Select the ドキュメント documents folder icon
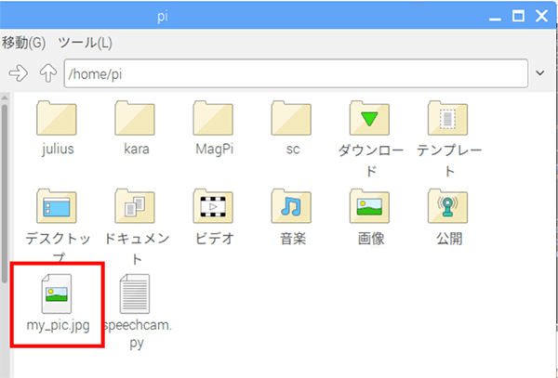Image resolution: width=558 pixels, height=378 pixels. (x=135, y=206)
